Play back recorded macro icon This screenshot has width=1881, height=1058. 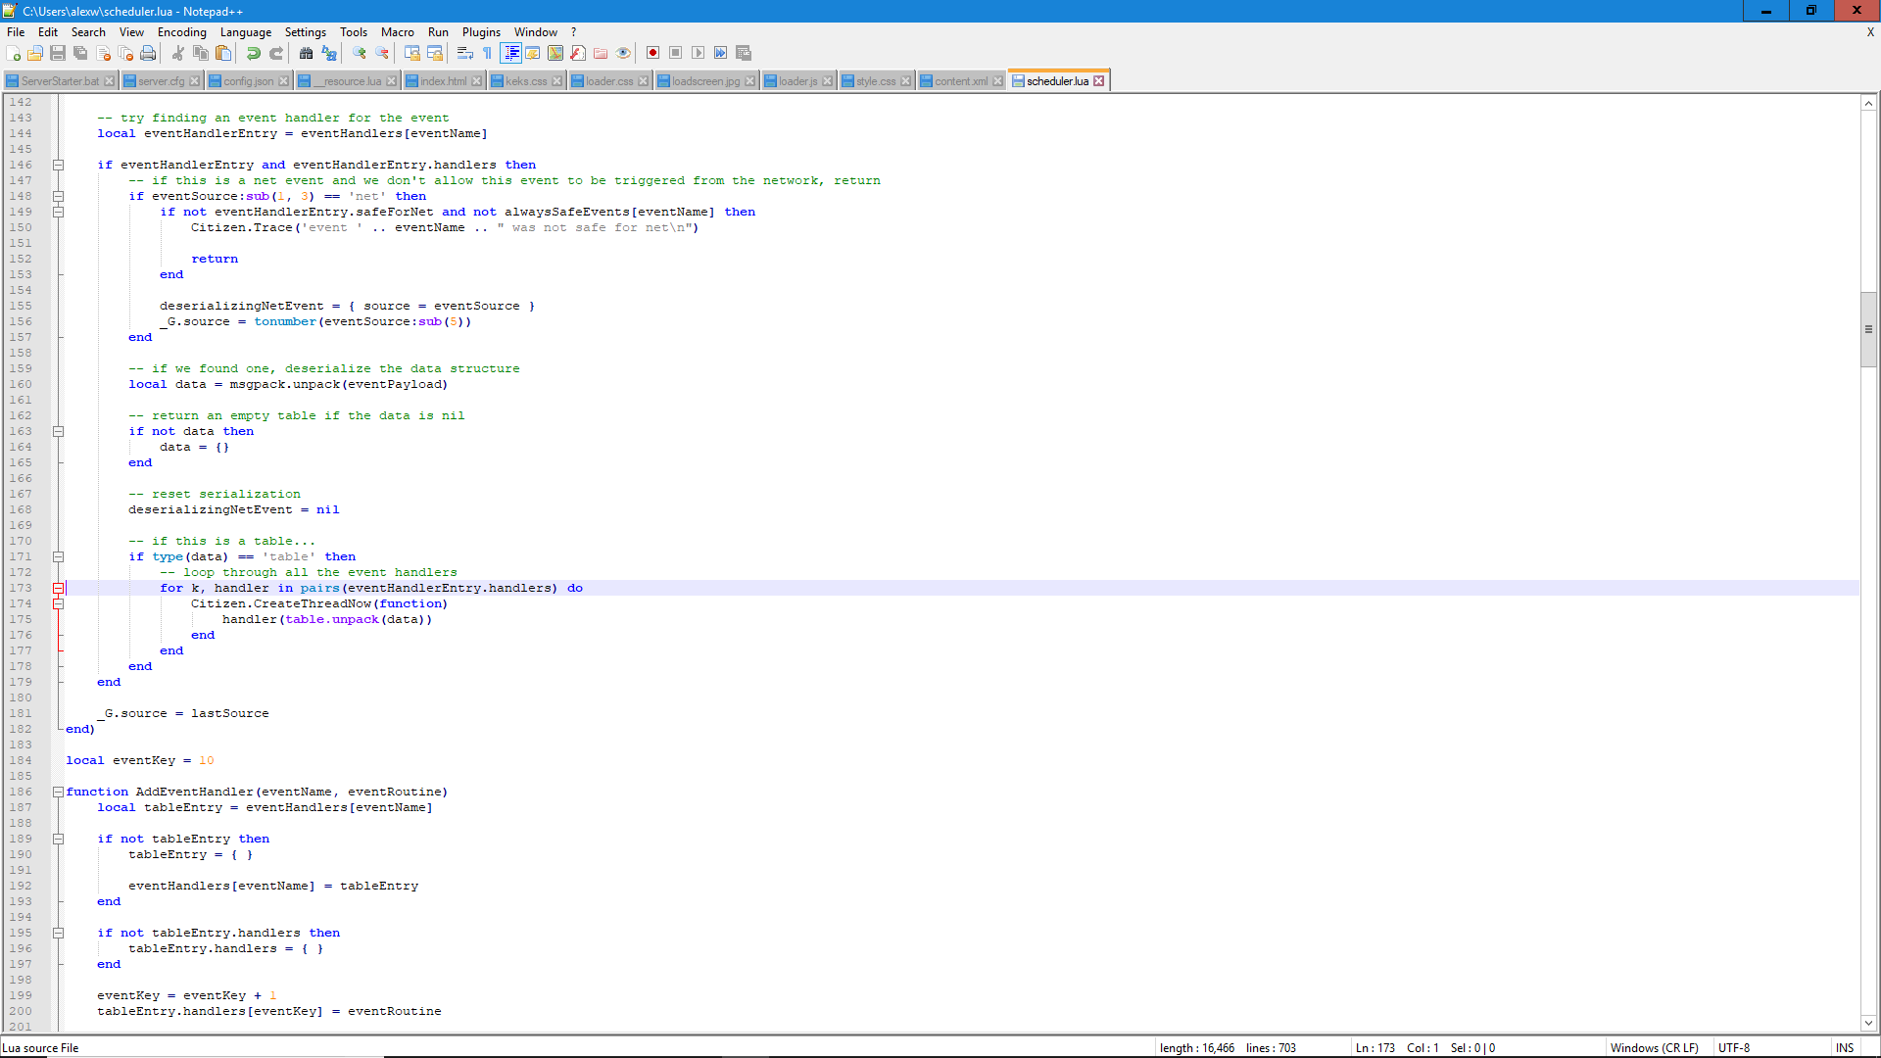699,53
